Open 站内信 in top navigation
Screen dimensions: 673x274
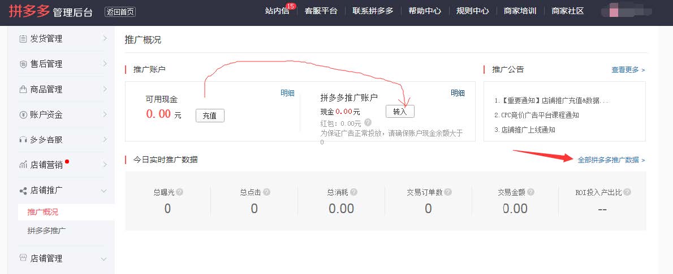click(x=277, y=11)
